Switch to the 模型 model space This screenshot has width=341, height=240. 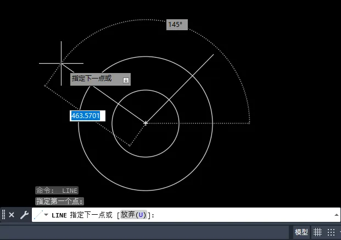click(301, 232)
